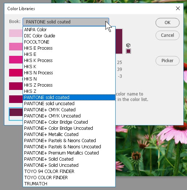187x190 pixels.
Task: Select highlighted PANTONE solid coated entry
Action: 69,98
